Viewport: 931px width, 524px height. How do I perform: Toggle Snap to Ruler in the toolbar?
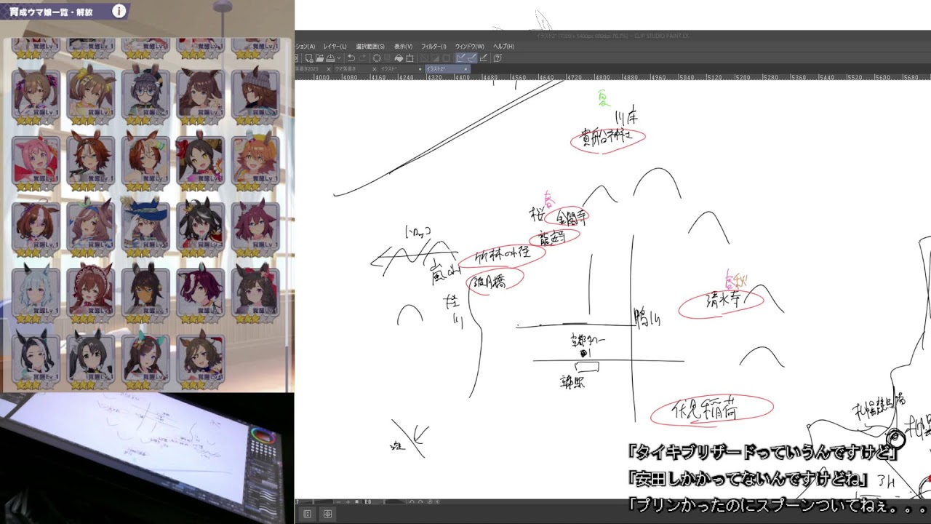click(461, 58)
